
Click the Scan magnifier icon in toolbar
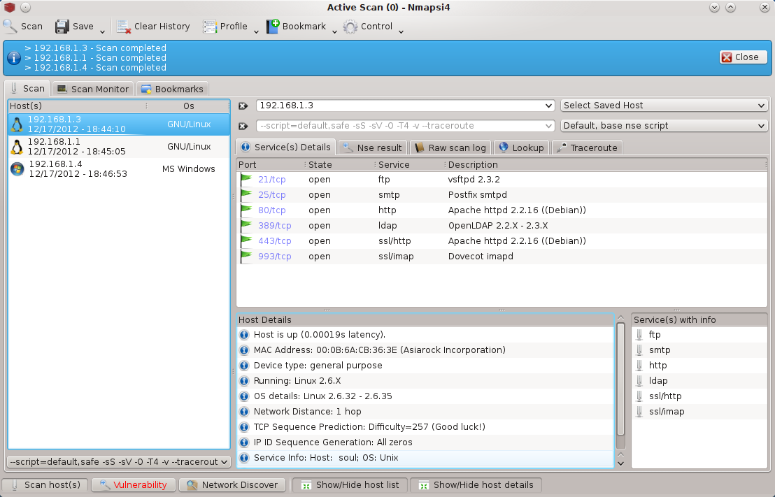[10, 27]
